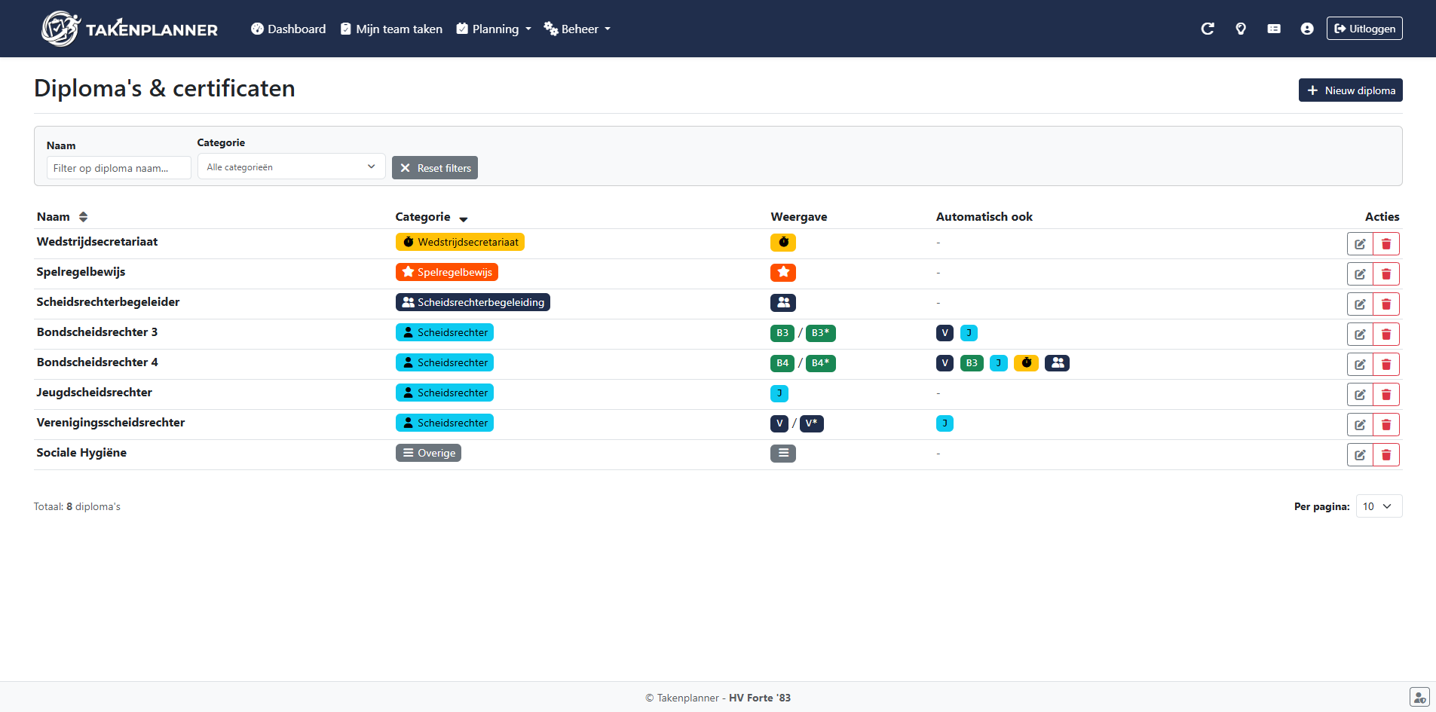Click the Reset filters button

pos(435,168)
